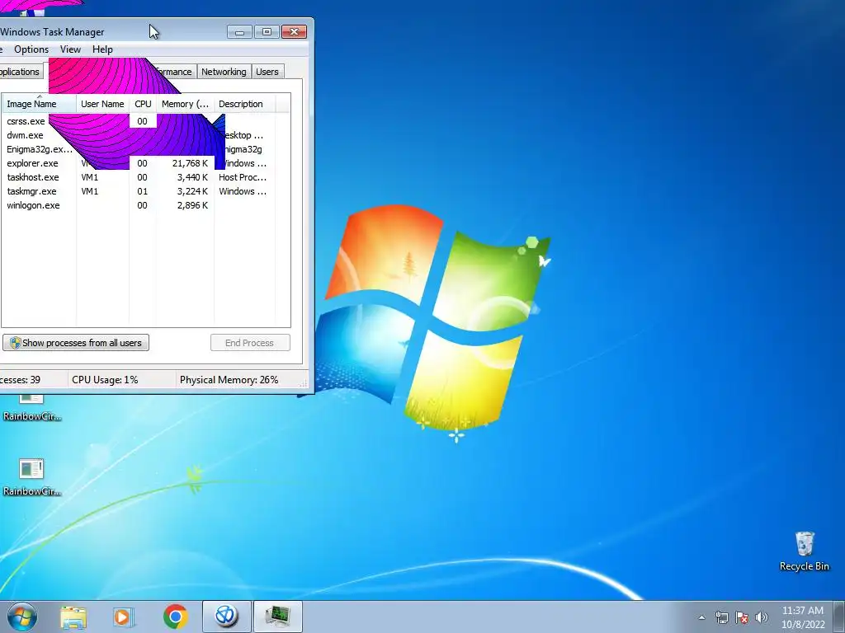Click the End Process button

pyautogui.click(x=250, y=343)
